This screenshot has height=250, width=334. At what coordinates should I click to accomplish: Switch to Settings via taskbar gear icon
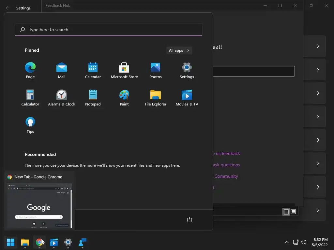(x=68, y=242)
